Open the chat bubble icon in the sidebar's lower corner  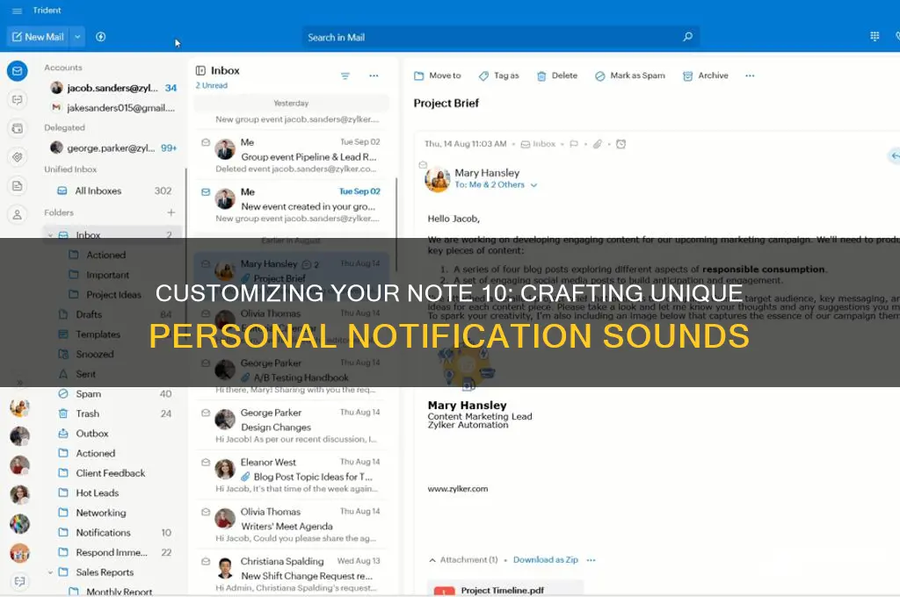[19, 581]
